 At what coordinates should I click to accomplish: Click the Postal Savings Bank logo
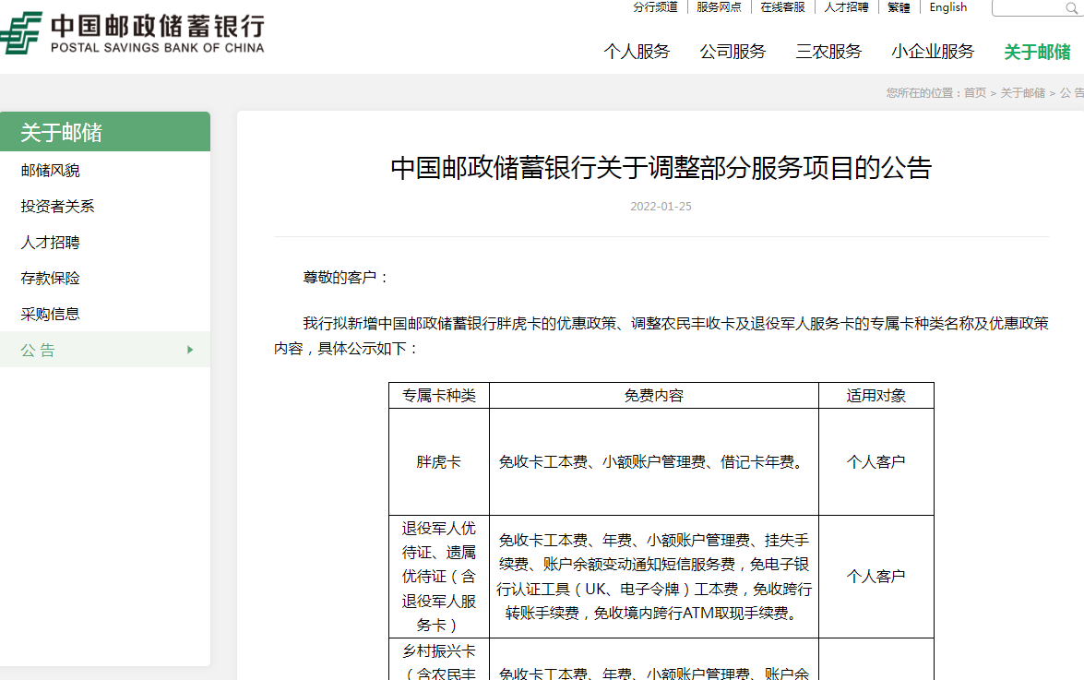[x=132, y=32]
